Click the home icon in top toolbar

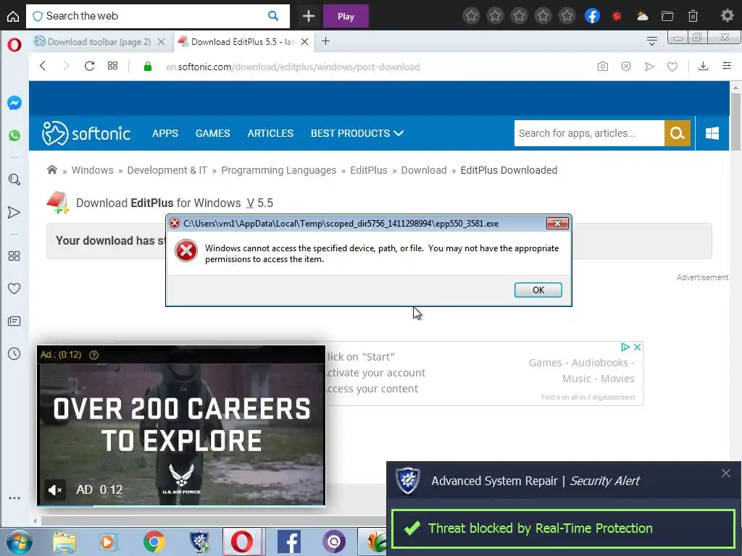click(13, 16)
